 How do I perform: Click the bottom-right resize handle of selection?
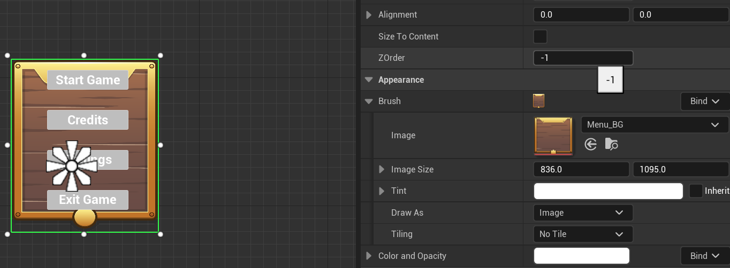[161, 234]
